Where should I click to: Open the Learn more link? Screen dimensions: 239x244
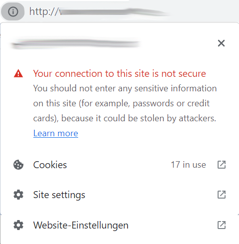point(56,133)
